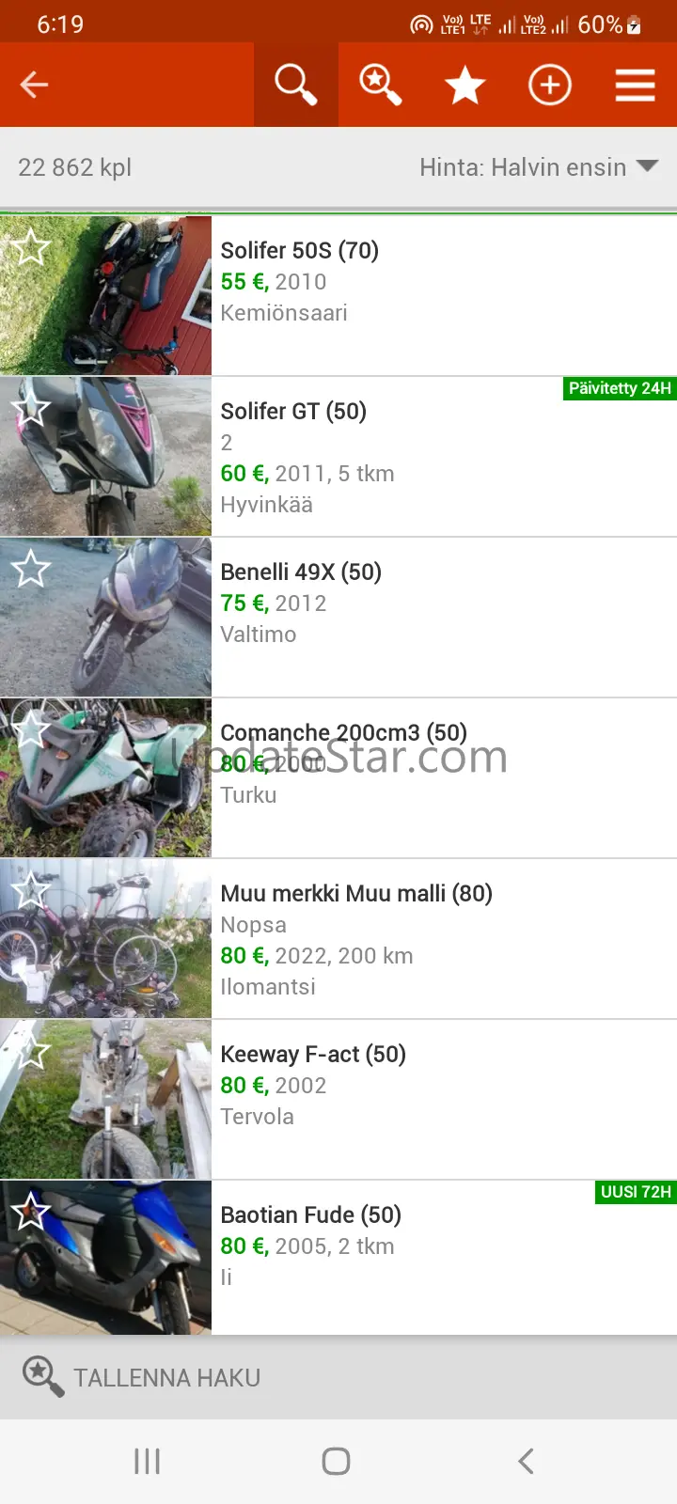Tap TALLENNA HAKU to save search
The image size is (677, 1504).
tap(141, 1377)
